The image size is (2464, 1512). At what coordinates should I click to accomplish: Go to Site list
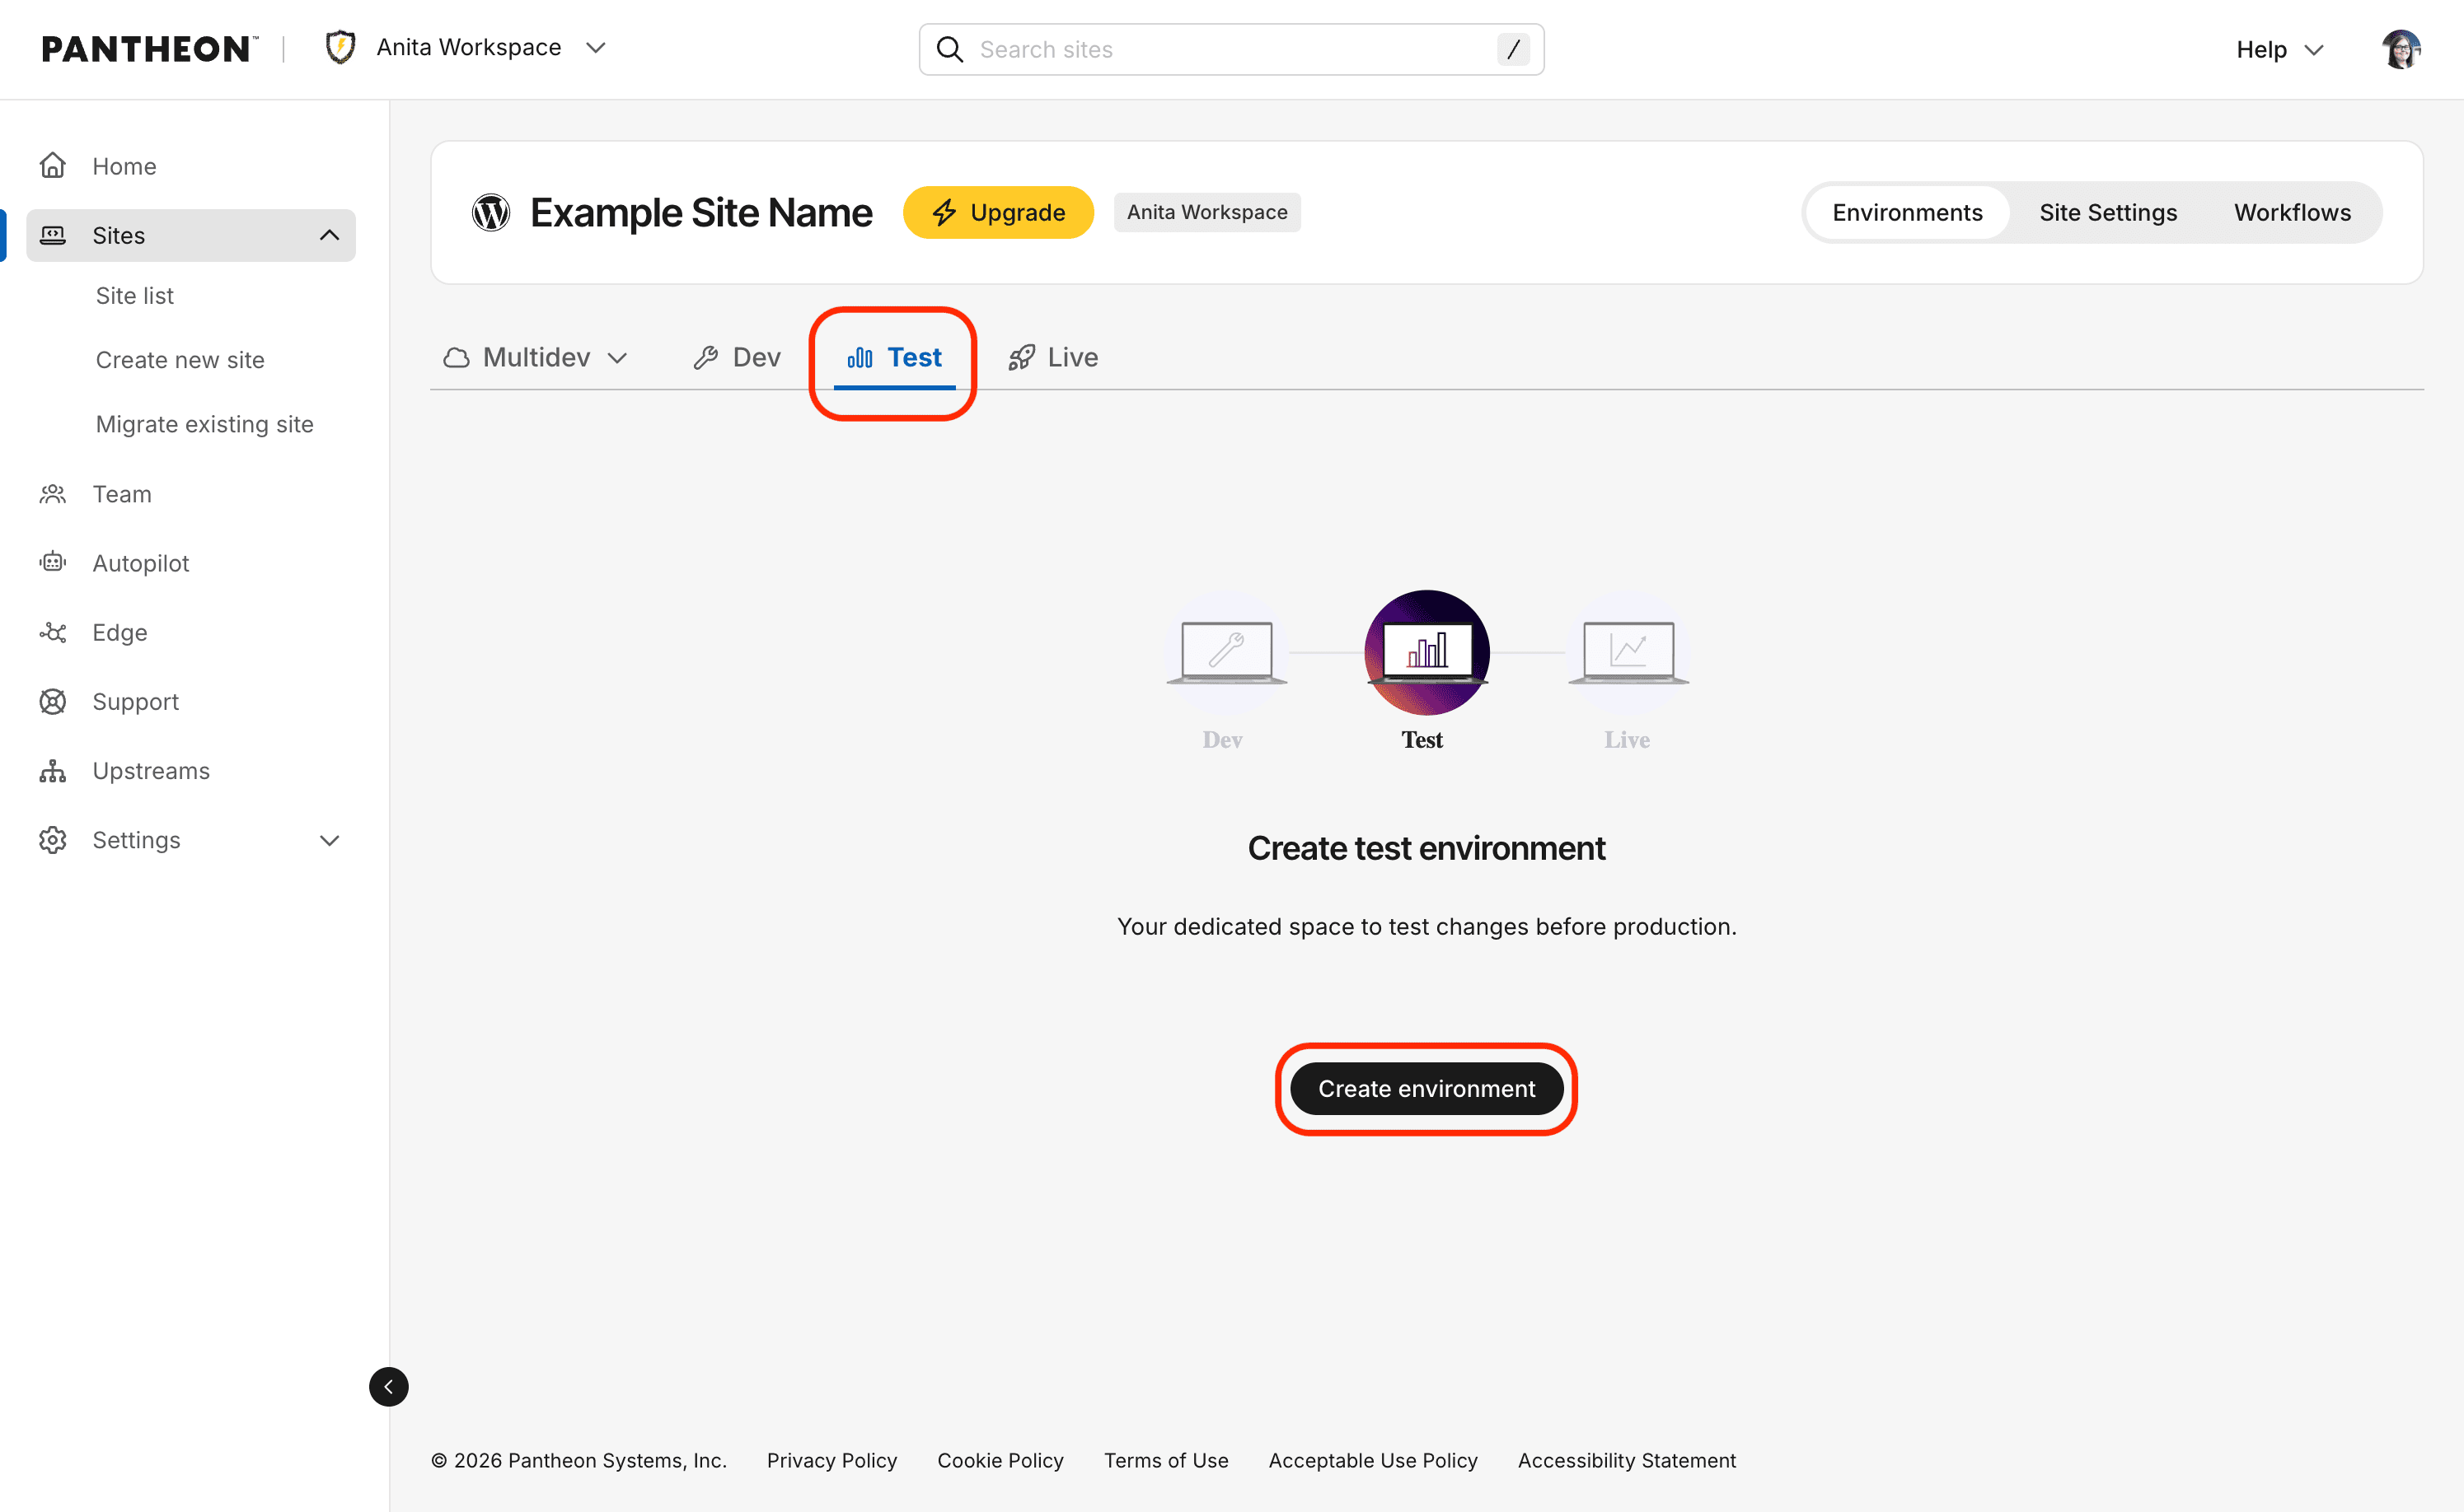135,296
